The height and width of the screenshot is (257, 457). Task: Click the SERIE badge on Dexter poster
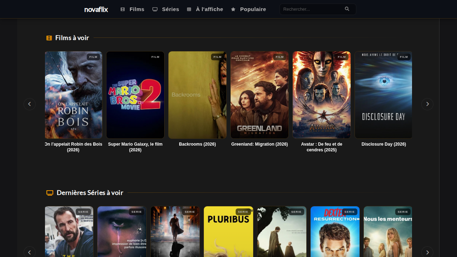pos(350,212)
